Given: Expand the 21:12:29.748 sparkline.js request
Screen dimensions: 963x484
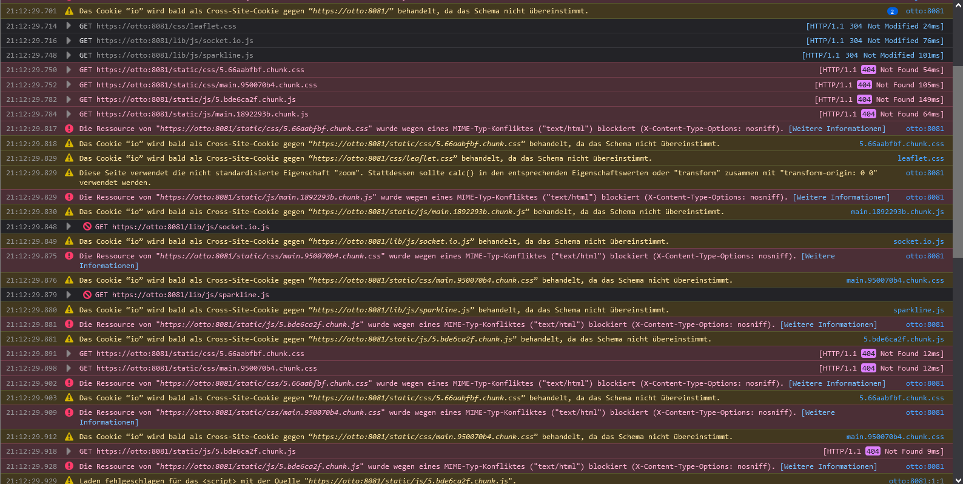Looking at the screenshot, I should click(69, 55).
